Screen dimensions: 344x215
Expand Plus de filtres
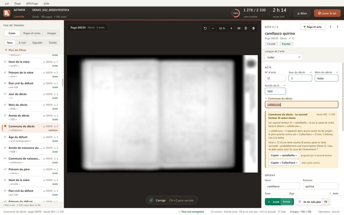(x=15, y=50)
